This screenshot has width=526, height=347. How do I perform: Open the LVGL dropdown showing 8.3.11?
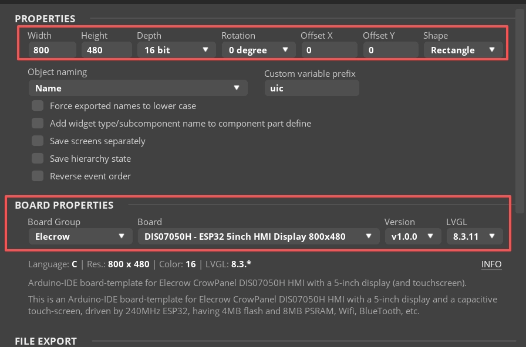(x=475, y=236)
